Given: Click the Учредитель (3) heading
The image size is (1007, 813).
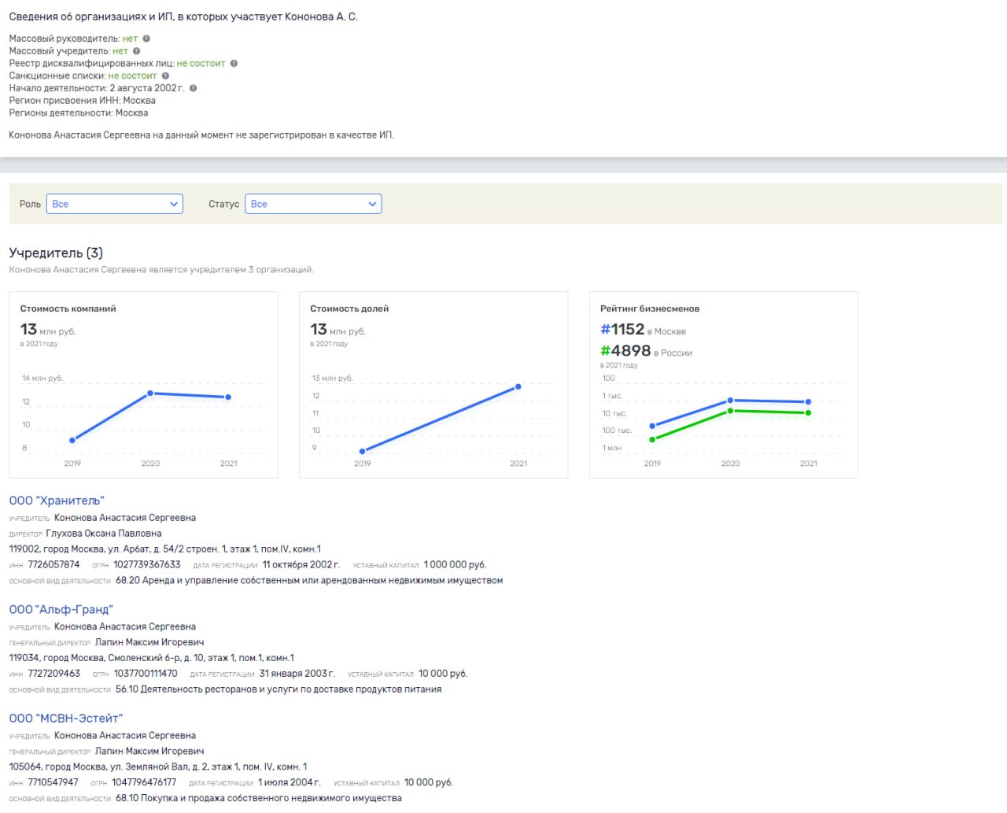Looking at the screenshot, I should (56, 253).
